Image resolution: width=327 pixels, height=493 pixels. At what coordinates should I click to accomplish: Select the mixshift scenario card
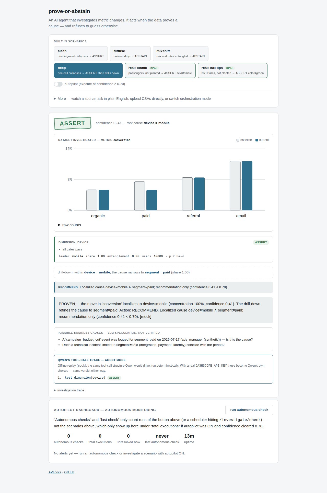181,54
